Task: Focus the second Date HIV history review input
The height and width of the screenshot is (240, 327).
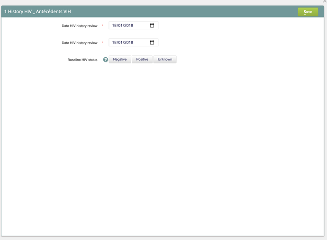Action: tap(134, 43)
